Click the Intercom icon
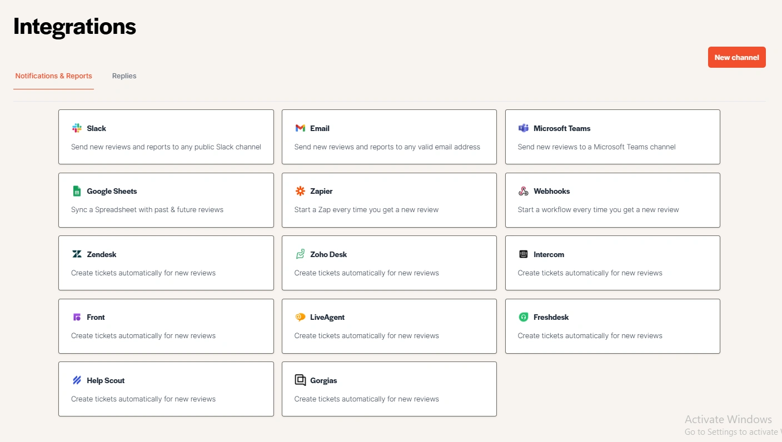The height and width of the screenshot is (442, 782). (523, 254)
